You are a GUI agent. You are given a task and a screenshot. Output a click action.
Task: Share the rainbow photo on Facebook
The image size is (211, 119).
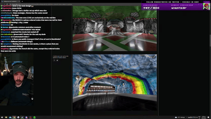tap(54, 60)
